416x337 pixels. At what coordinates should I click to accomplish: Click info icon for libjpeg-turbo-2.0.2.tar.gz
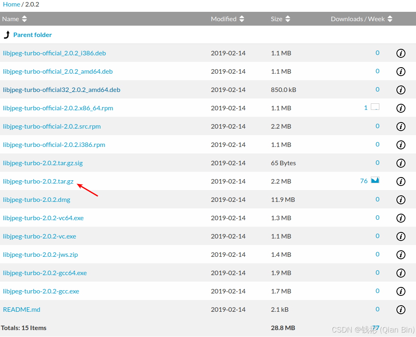coord(401,181)
